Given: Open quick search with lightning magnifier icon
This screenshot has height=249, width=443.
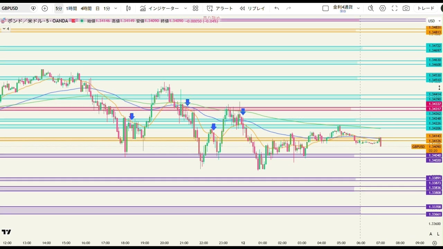Looking at the screenshot, I should [371, 8].
